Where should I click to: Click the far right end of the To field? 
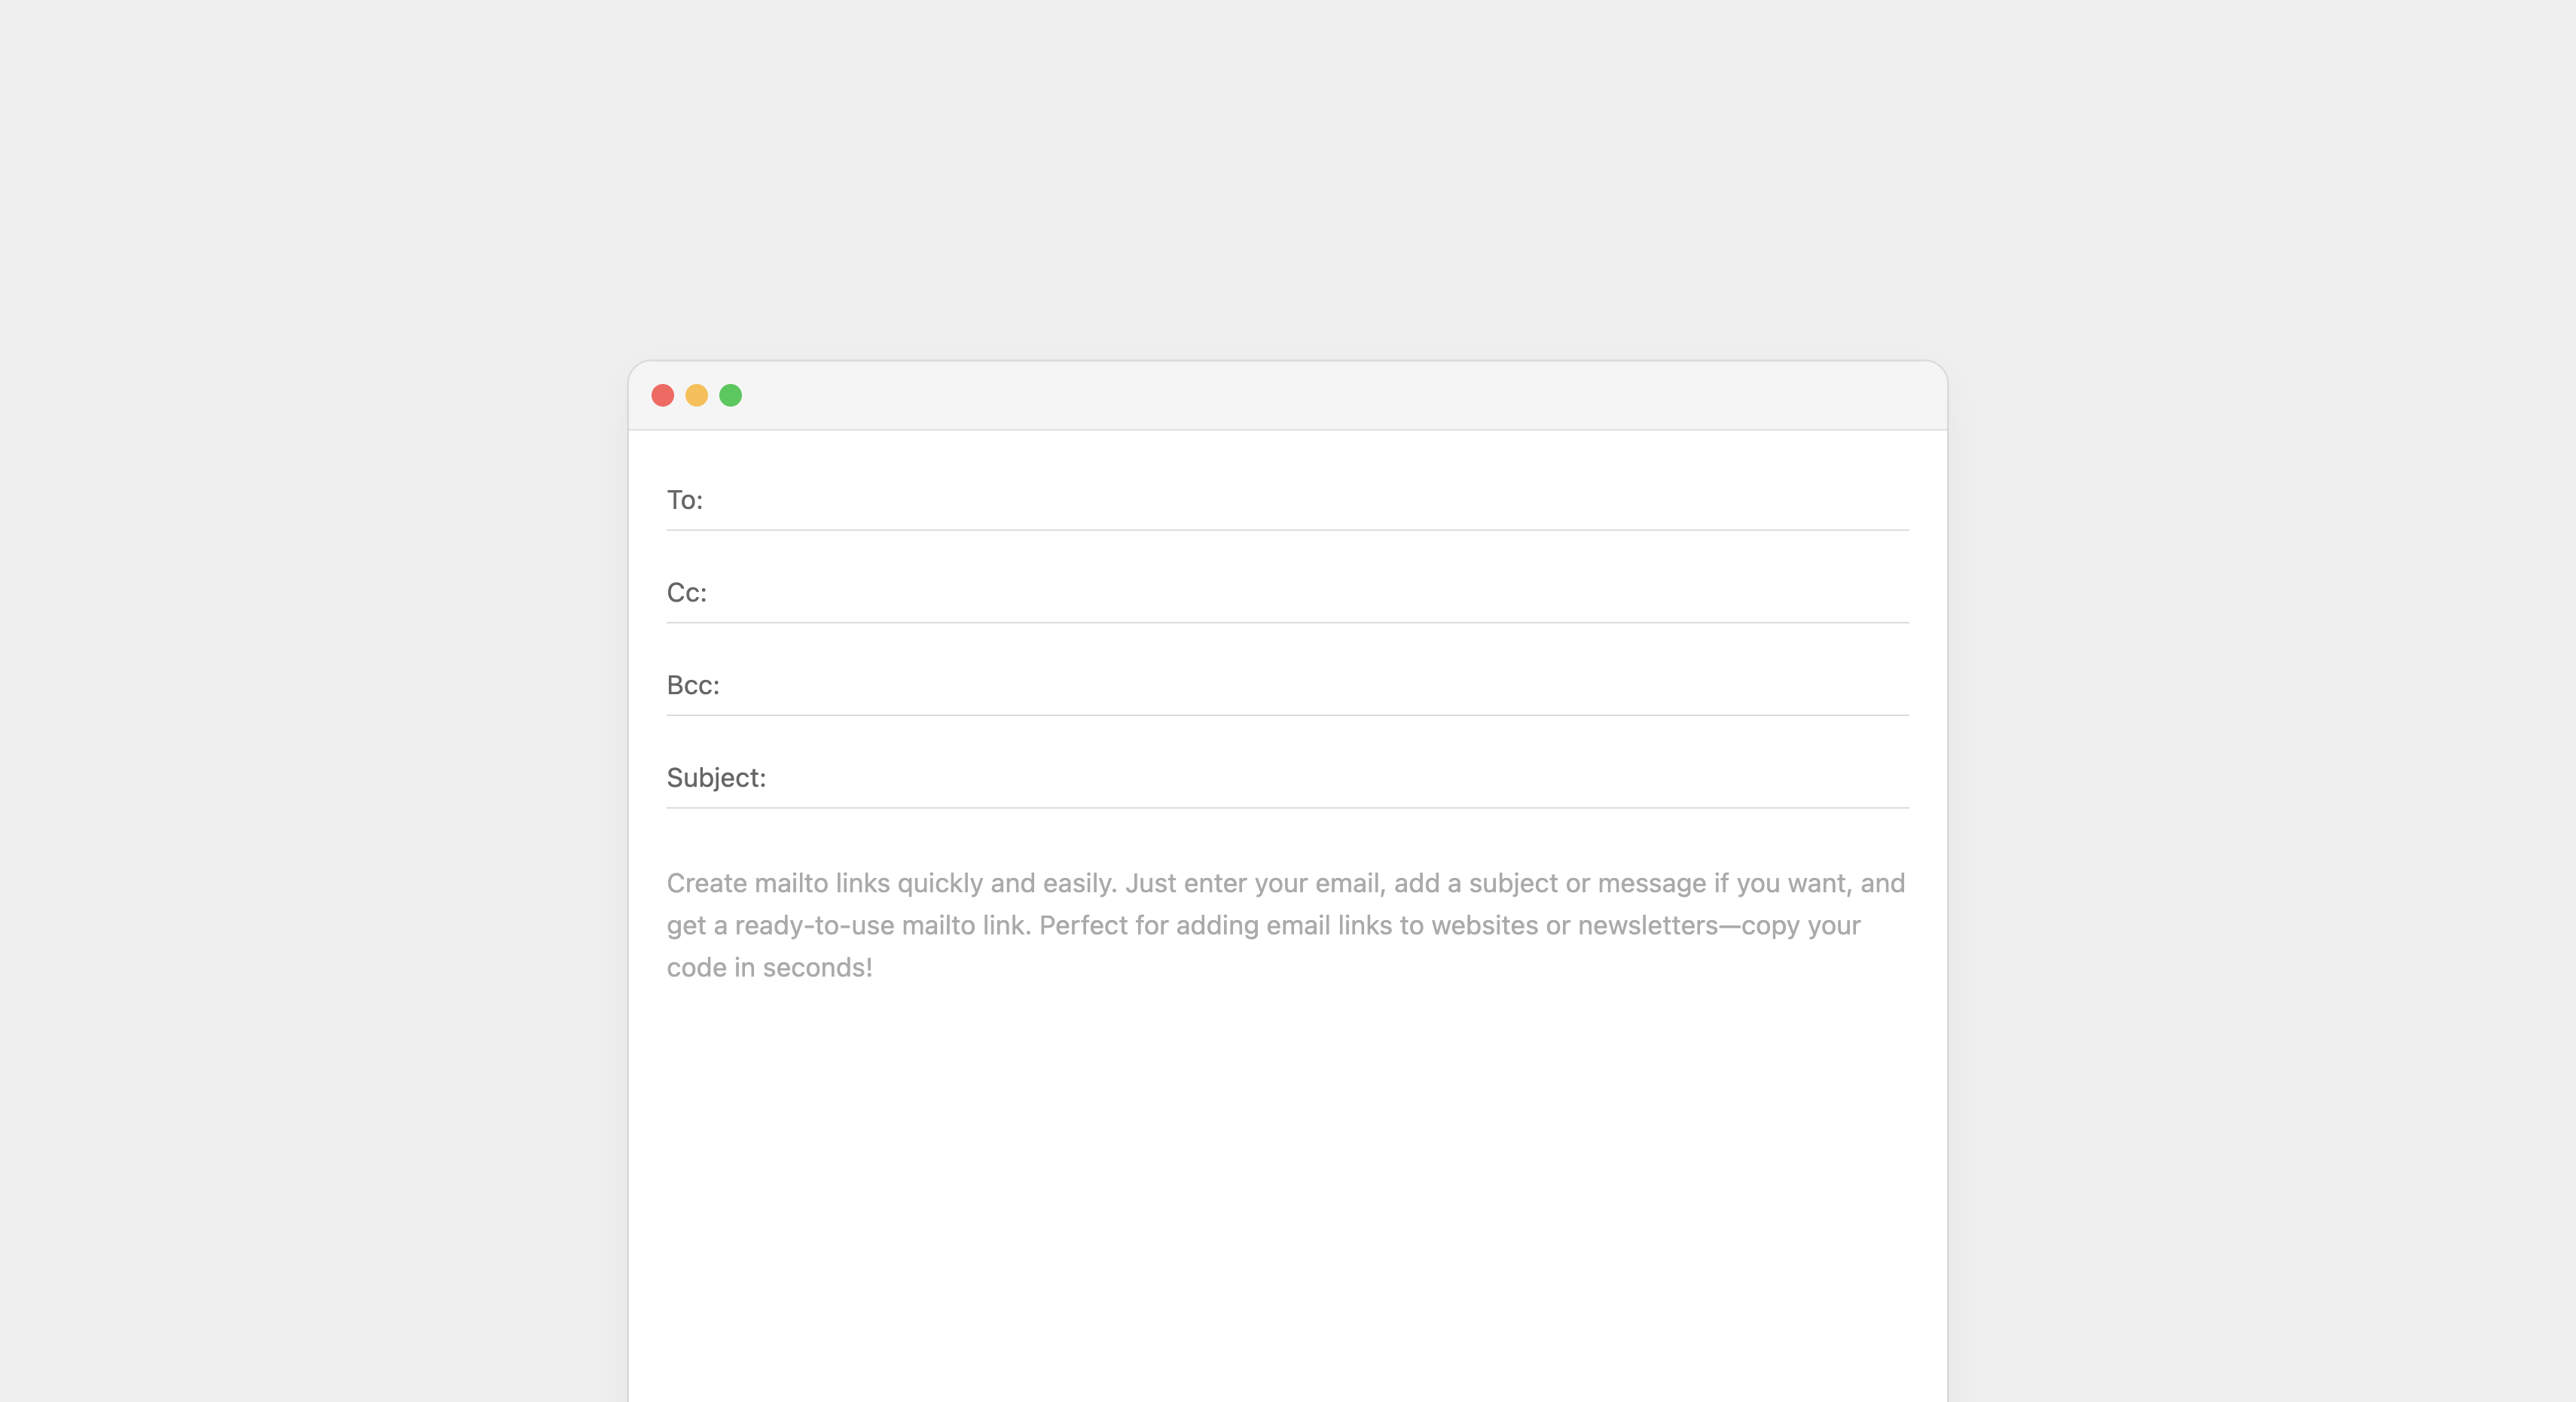[1890, 500]
